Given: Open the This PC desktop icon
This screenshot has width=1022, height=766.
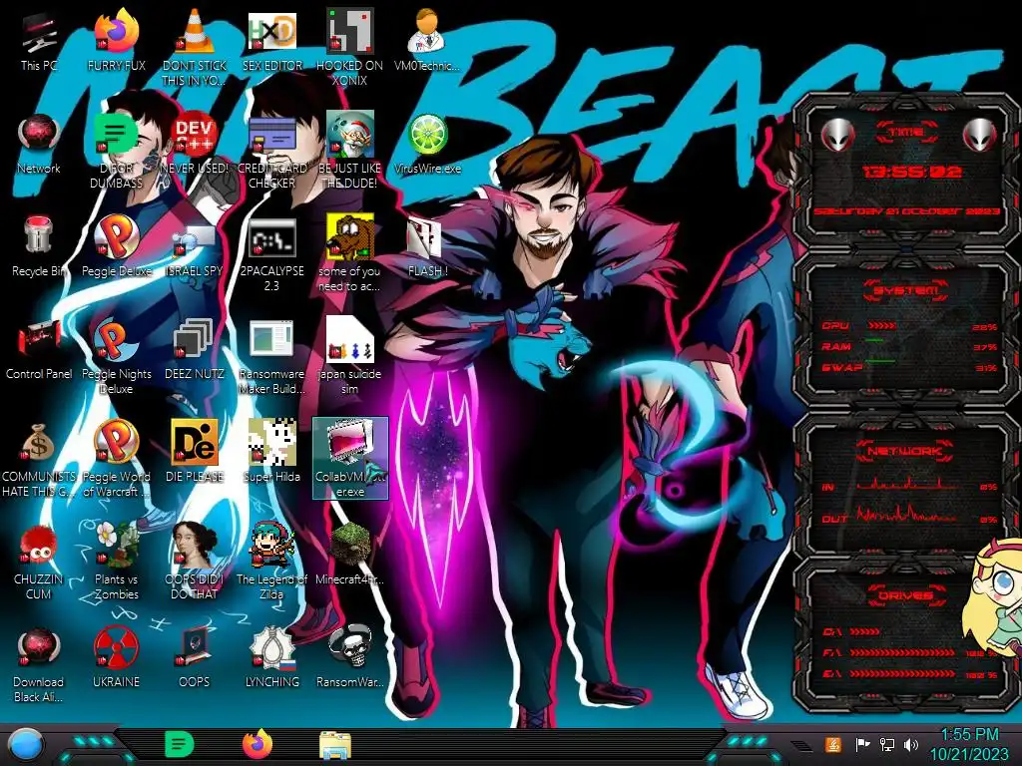Looking at the screenshot, I should 39,40.
